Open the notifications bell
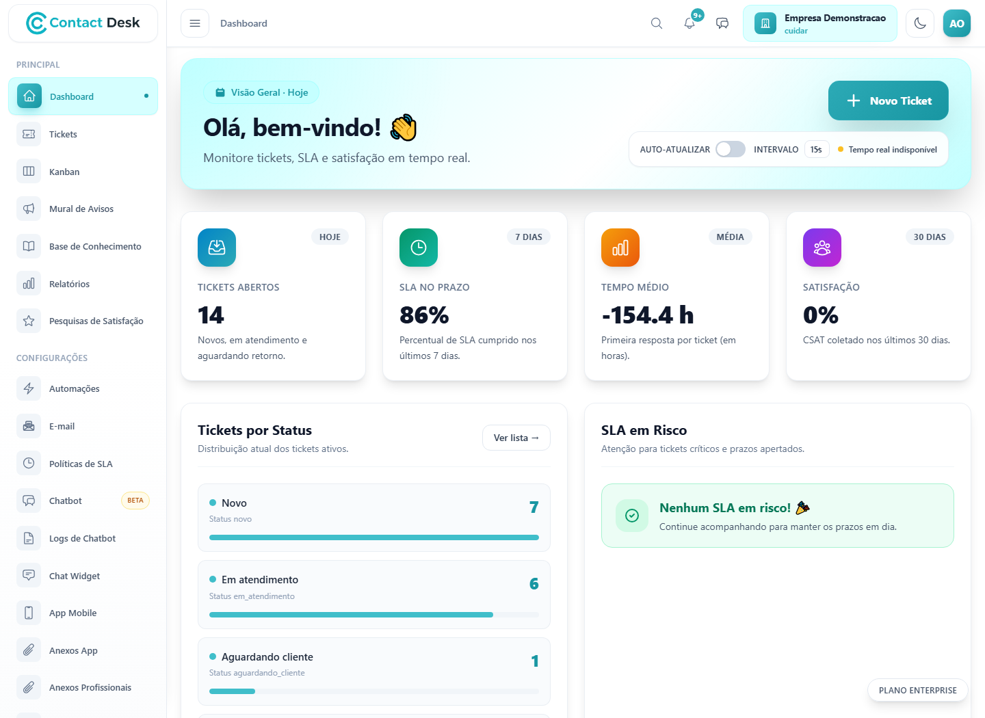The height and width of the screenshot is (718, 985). (689, 23)
